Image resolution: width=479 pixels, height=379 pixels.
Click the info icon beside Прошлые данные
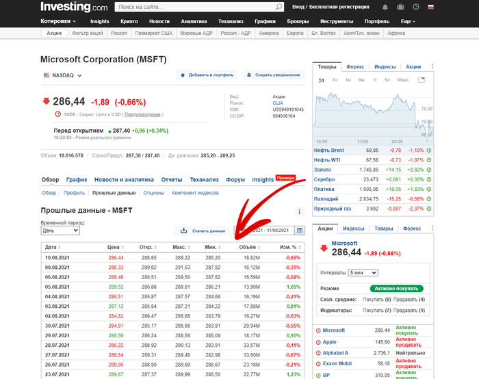300,211
